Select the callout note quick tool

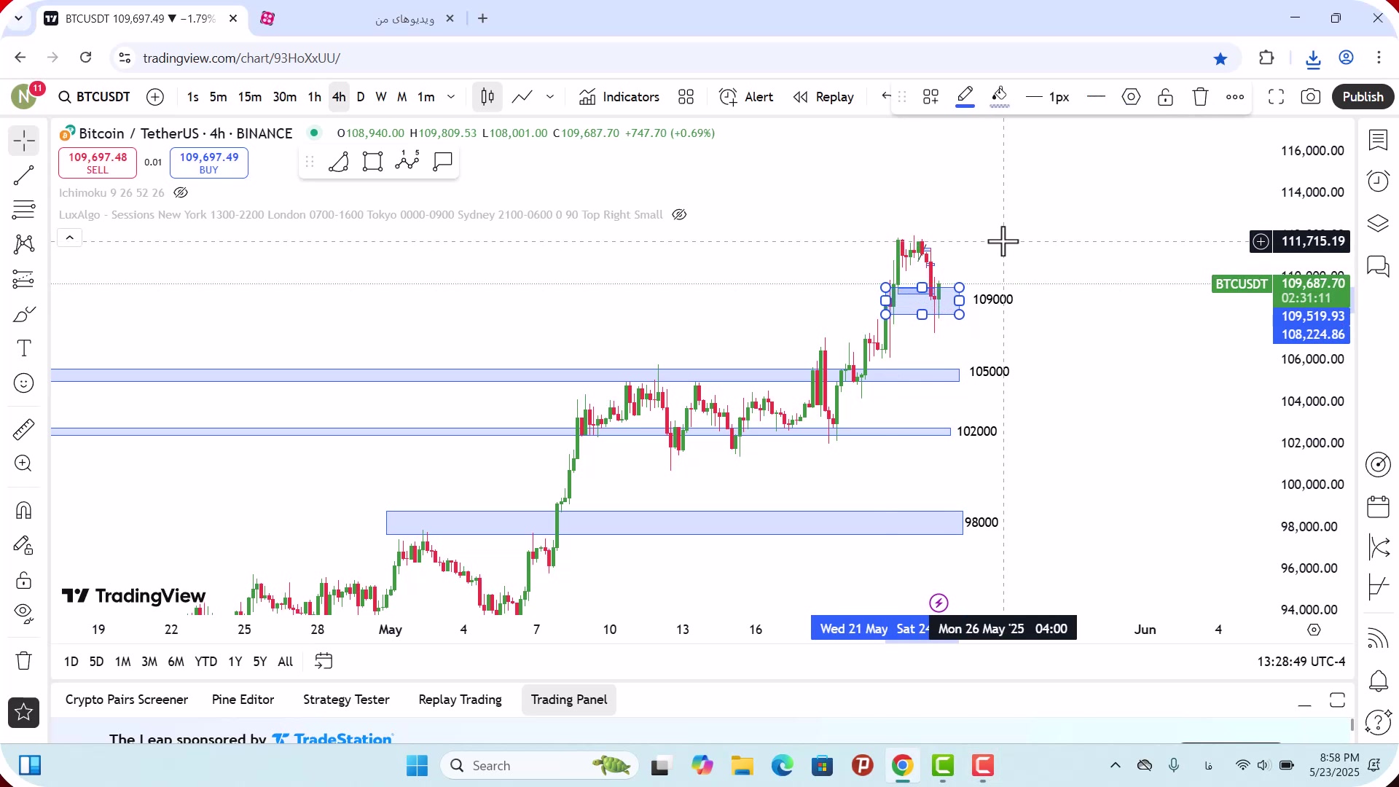tap(442, 162)
